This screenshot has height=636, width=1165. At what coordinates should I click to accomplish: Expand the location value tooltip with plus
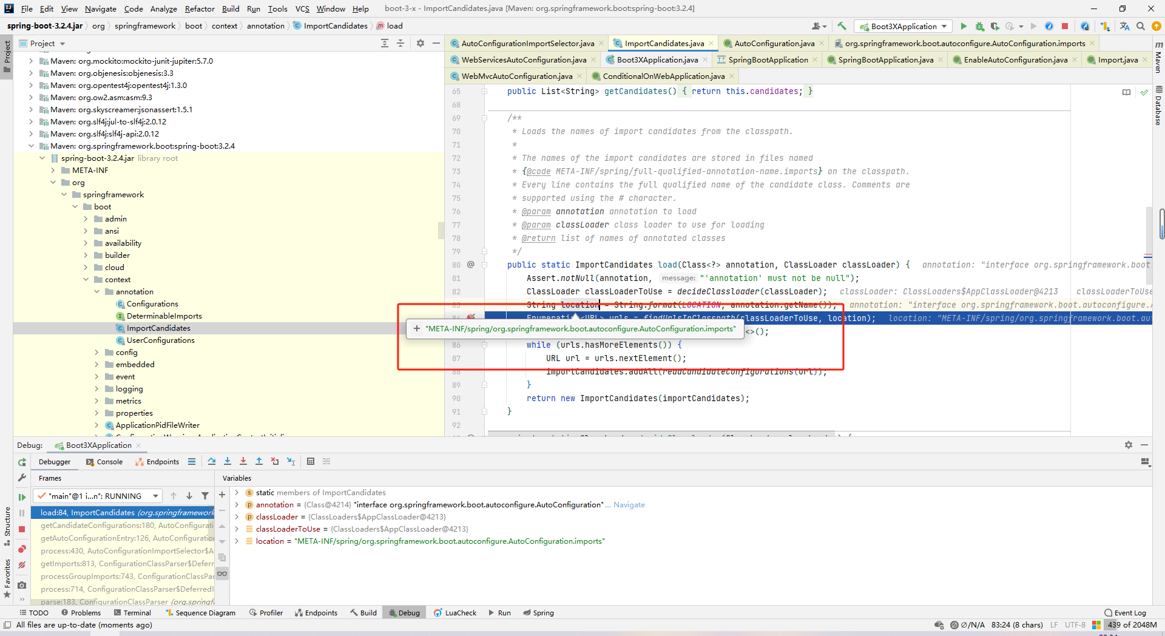[x=417, y=328]
